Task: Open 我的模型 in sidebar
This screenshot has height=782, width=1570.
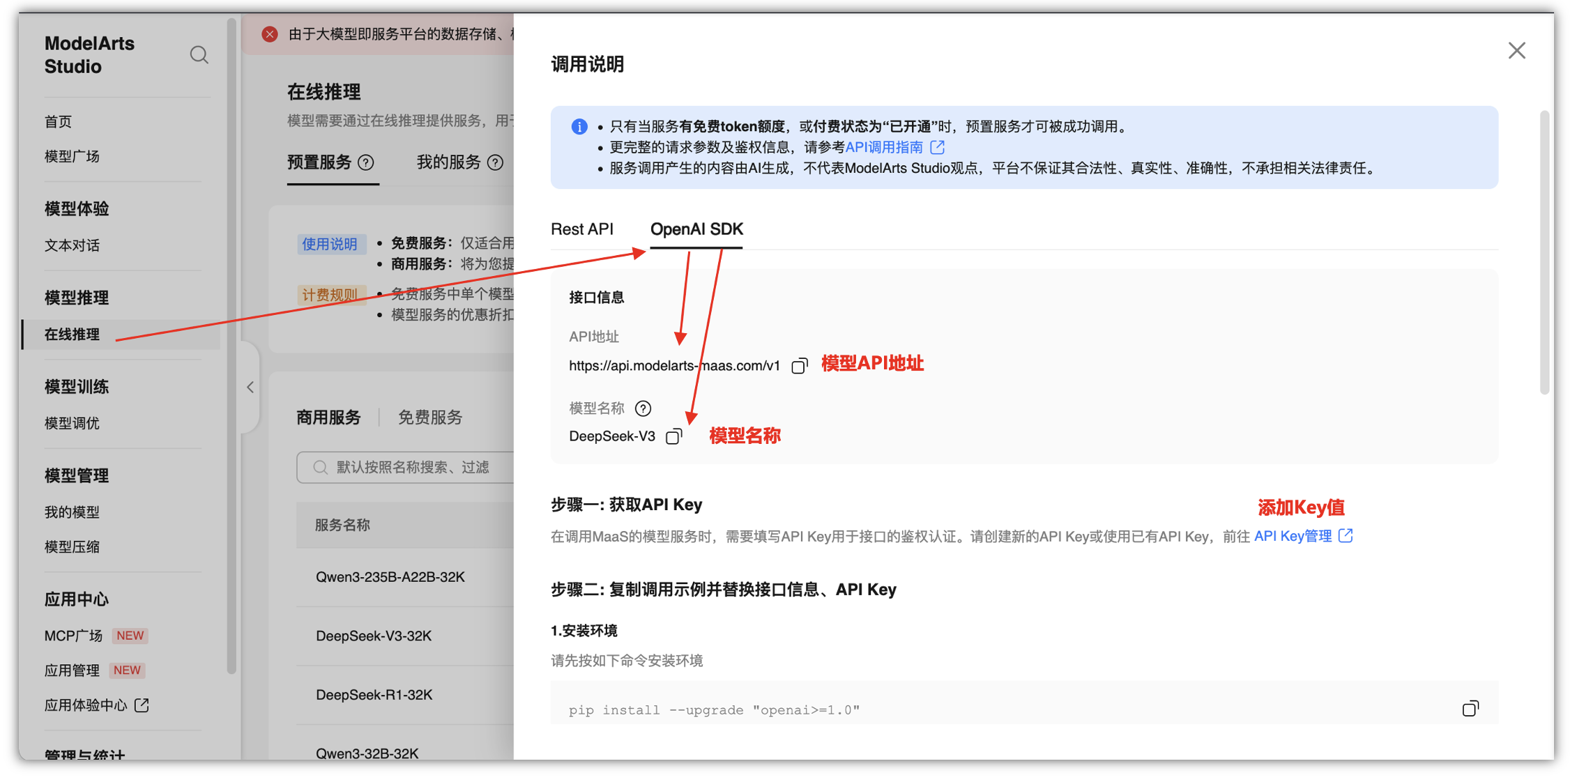Action: [x=72, y=512]
